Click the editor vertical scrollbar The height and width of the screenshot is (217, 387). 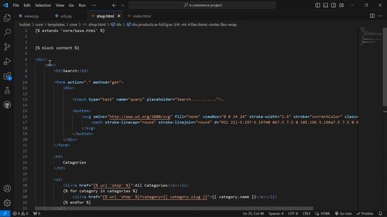[x=385, y=66]
